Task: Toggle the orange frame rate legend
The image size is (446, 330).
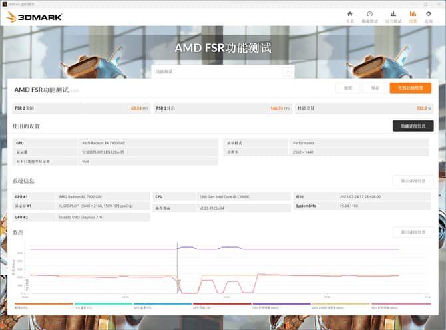Action: click(43, 306)
